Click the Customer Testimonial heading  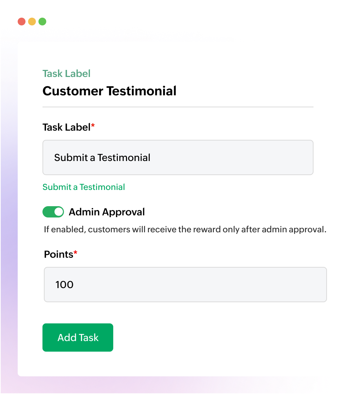coord(109,91)
